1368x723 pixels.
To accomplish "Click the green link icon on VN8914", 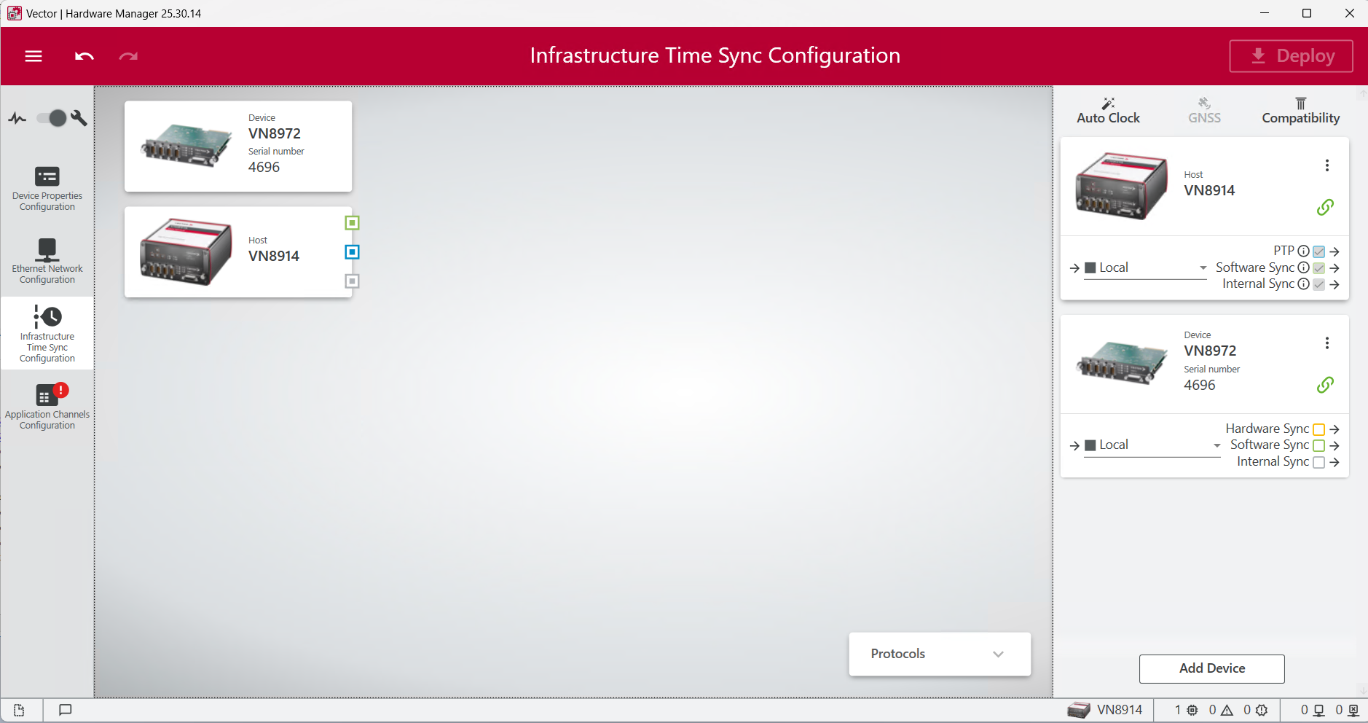I will tap(1325, 208).
